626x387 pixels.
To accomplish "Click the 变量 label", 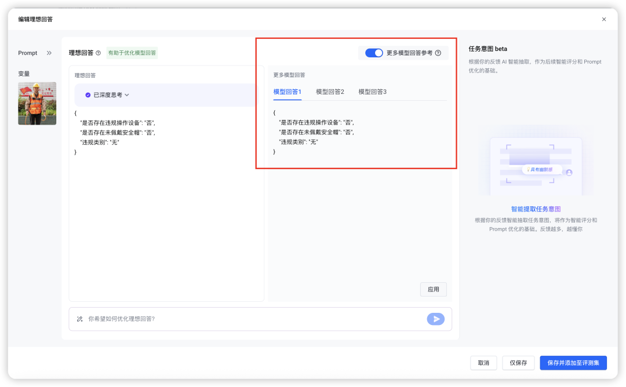I will [24, 74].
